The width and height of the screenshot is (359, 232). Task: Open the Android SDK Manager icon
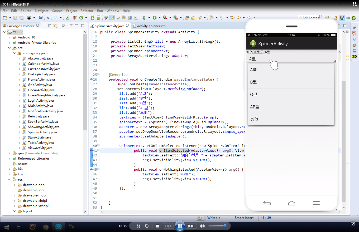click(x=93, y=18)
